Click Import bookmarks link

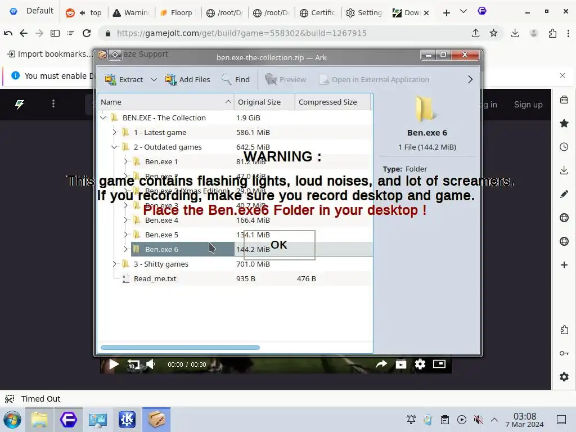49,54
